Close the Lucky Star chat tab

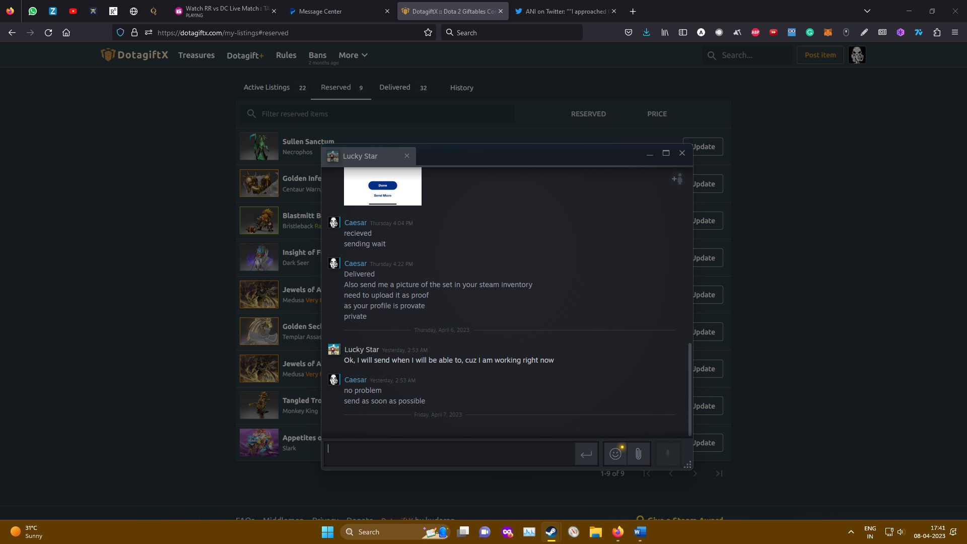407,156
